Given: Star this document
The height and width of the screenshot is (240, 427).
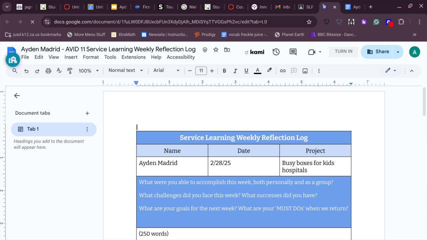Looking at the screenshot, I should [x=216, y=50].
